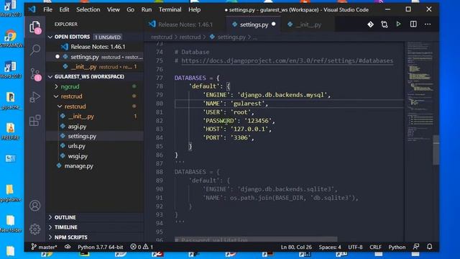Viewport: 460px width, 259px height.
Task: Click the restcrud breadcrumb segment first
Action: point(162,37)
